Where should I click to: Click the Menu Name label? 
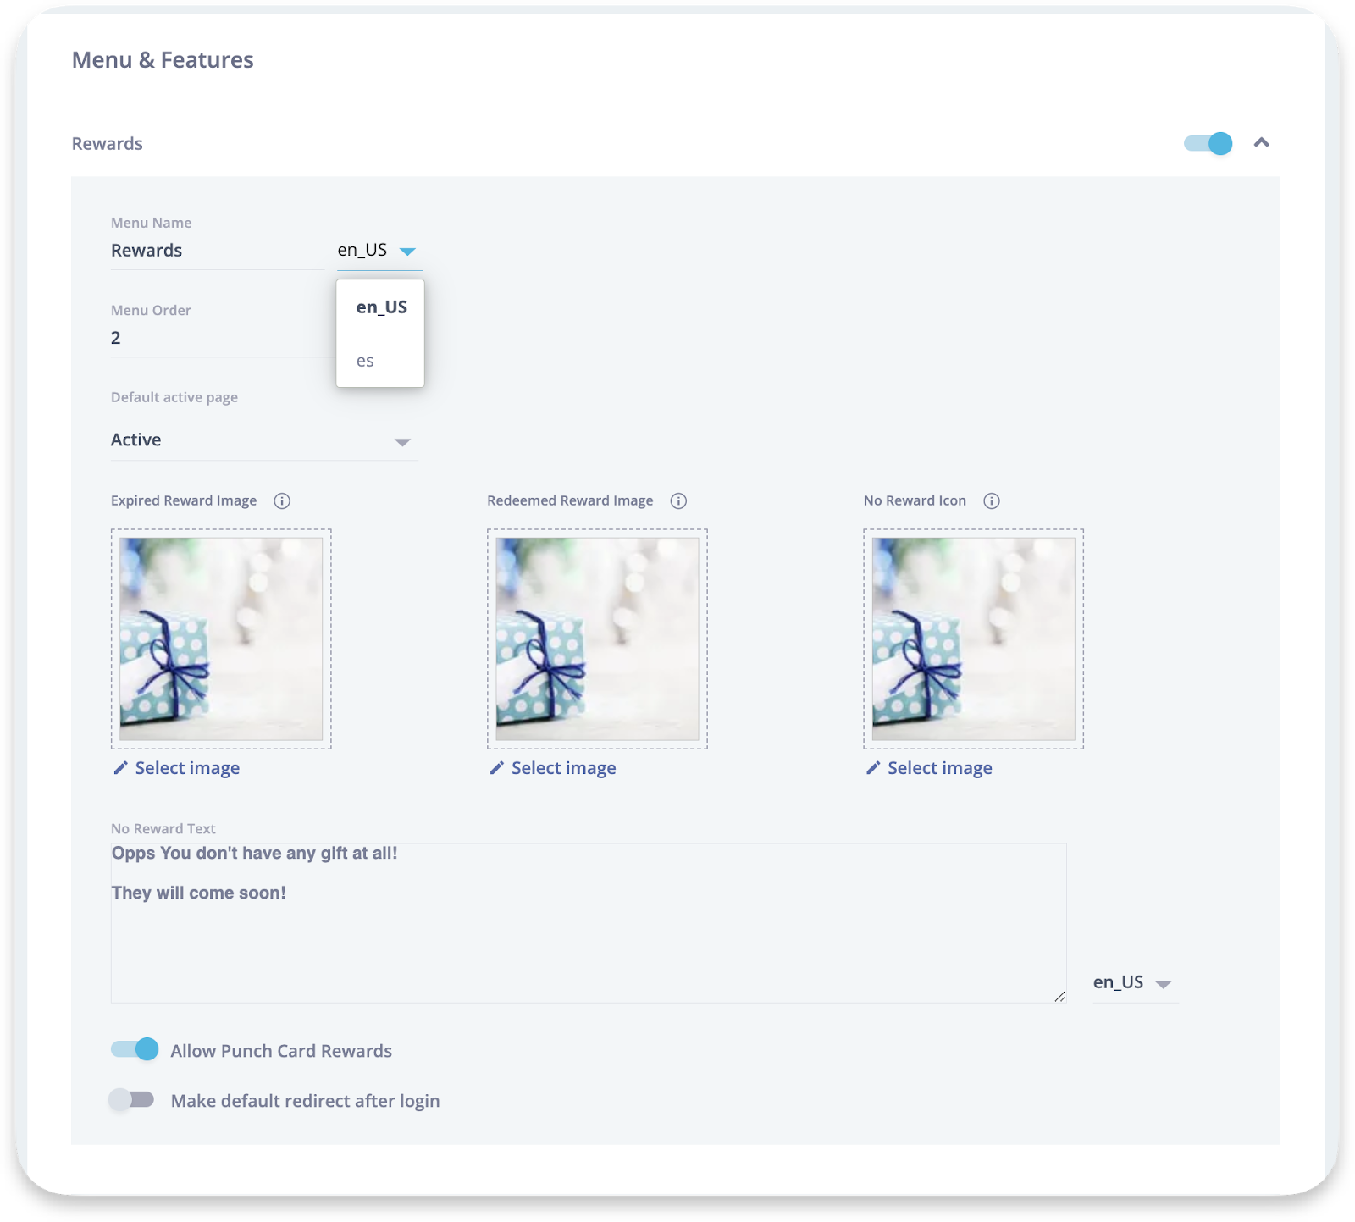[x=151, y=223]
